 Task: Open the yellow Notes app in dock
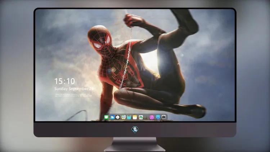(x=135, y=117)
